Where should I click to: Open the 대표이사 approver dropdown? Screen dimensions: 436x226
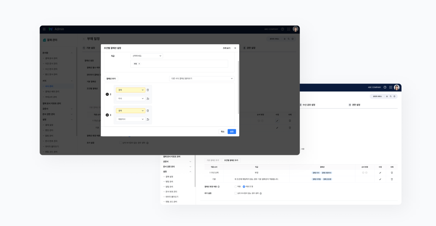coord(130,120)
